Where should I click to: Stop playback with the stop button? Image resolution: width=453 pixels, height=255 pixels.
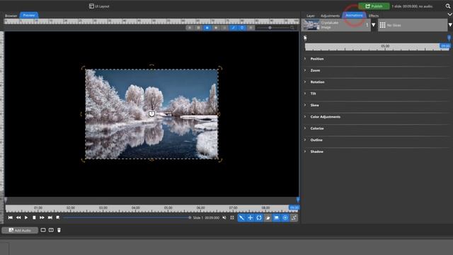tap(34, 217)
